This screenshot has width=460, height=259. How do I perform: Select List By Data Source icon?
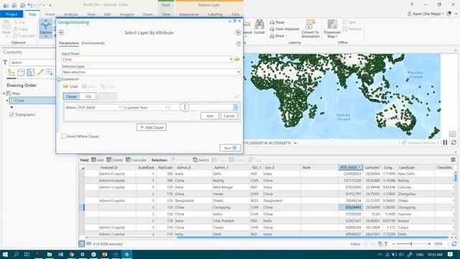pyautogui.click(x=21, y=72)
